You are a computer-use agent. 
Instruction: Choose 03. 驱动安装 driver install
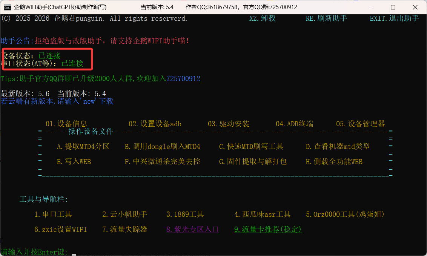[228, 124]
